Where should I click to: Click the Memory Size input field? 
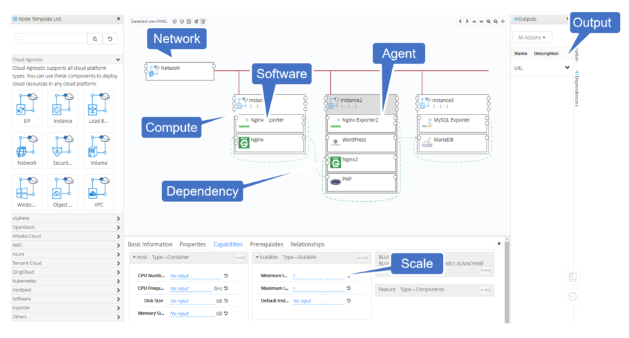point(192,314)
